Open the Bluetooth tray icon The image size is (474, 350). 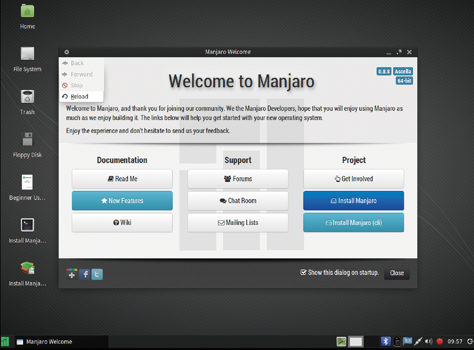[x=386, y=342]
